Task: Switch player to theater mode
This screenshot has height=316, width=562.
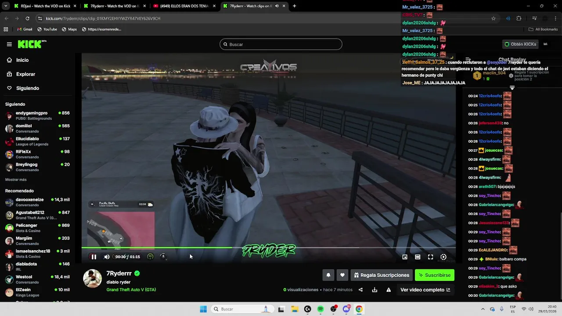Action: 418,257
